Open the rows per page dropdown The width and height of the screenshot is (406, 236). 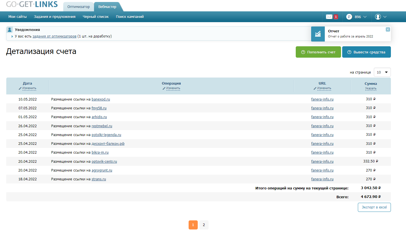[382, 72]
